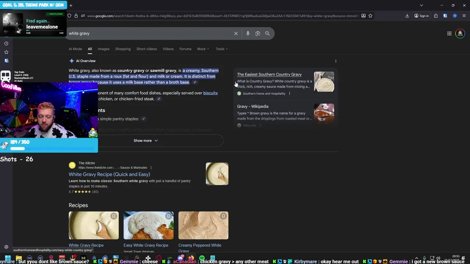470x264 pixels.
Task: Open Creamy Peppered White Gravy card title
Action: tap(200, 248)
